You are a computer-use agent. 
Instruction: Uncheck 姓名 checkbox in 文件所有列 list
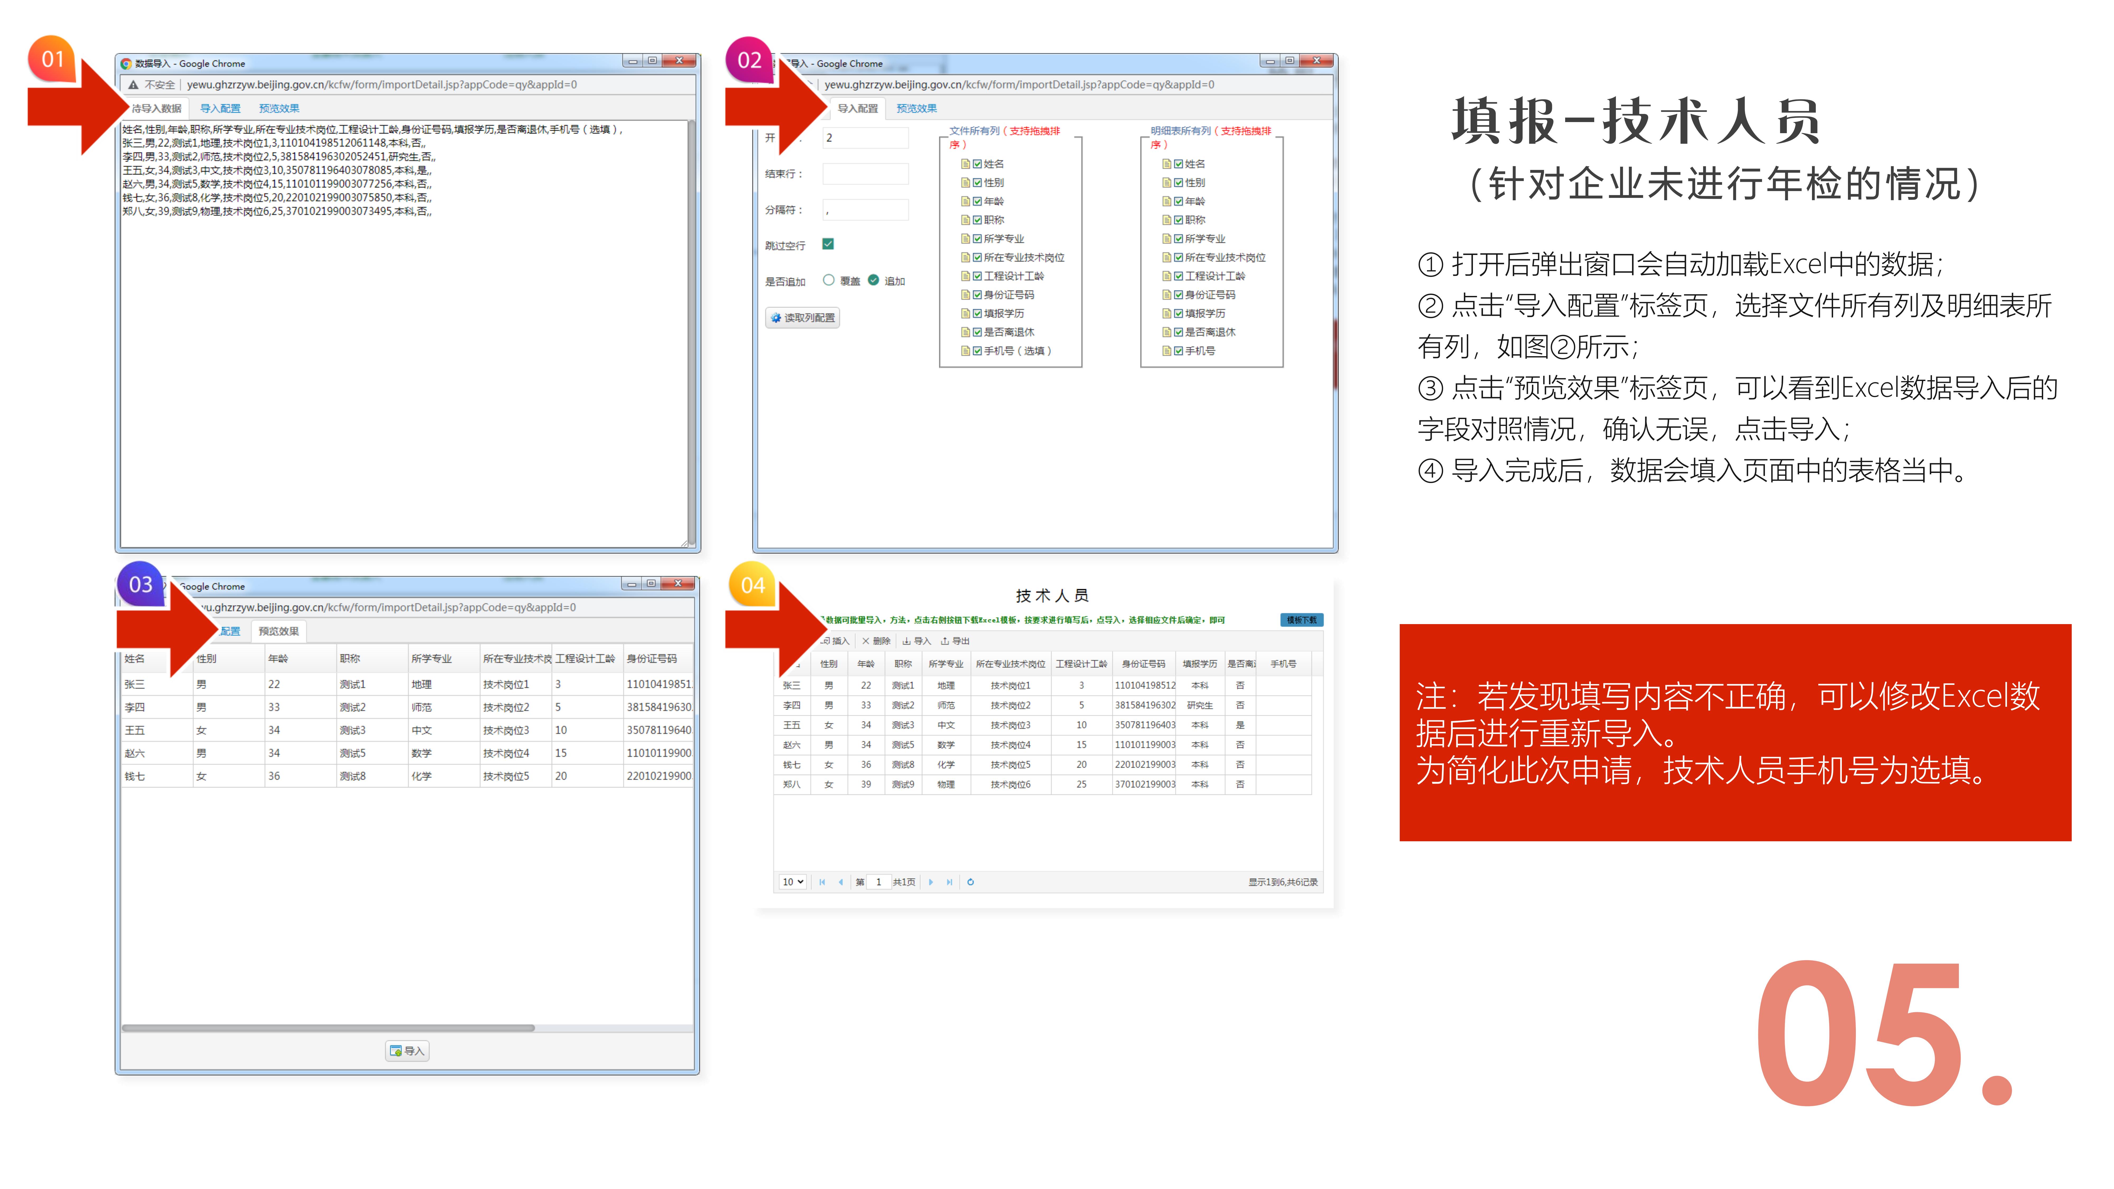977,164
